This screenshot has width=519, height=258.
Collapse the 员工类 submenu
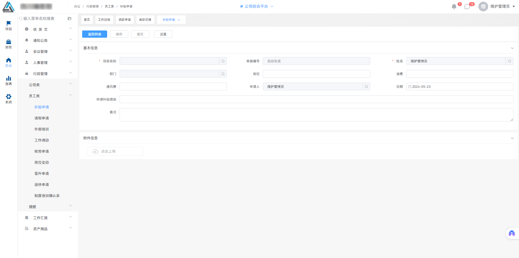pos(47,96)
